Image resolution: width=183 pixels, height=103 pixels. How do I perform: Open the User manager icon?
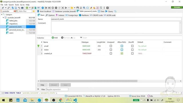(32, 8)
